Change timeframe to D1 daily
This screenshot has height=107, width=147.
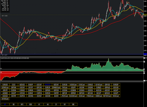coord(56,104)
